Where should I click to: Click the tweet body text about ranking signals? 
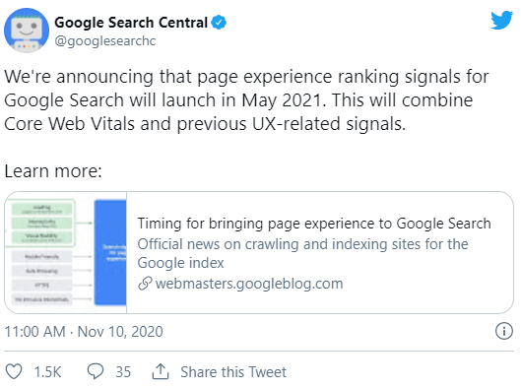[246, 100]
